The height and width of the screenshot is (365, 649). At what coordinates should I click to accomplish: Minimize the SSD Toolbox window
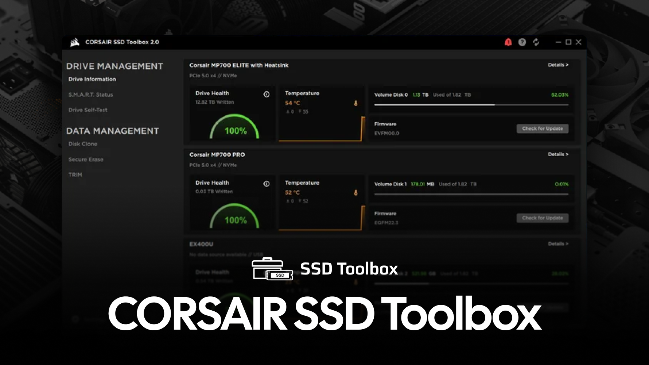(x=558, y=42)
